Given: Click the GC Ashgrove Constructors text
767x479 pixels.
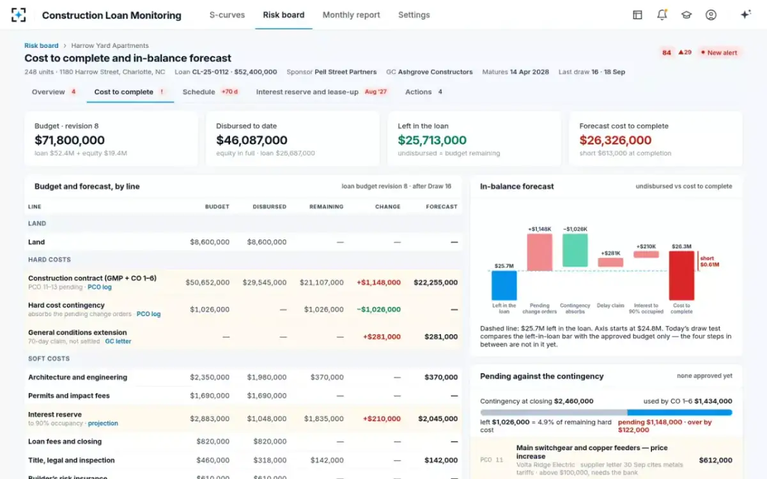Looking at the screenshot, I should coord(435,72).
